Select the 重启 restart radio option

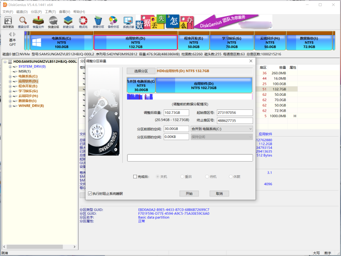pyautogui.click(x=182, y=177)
